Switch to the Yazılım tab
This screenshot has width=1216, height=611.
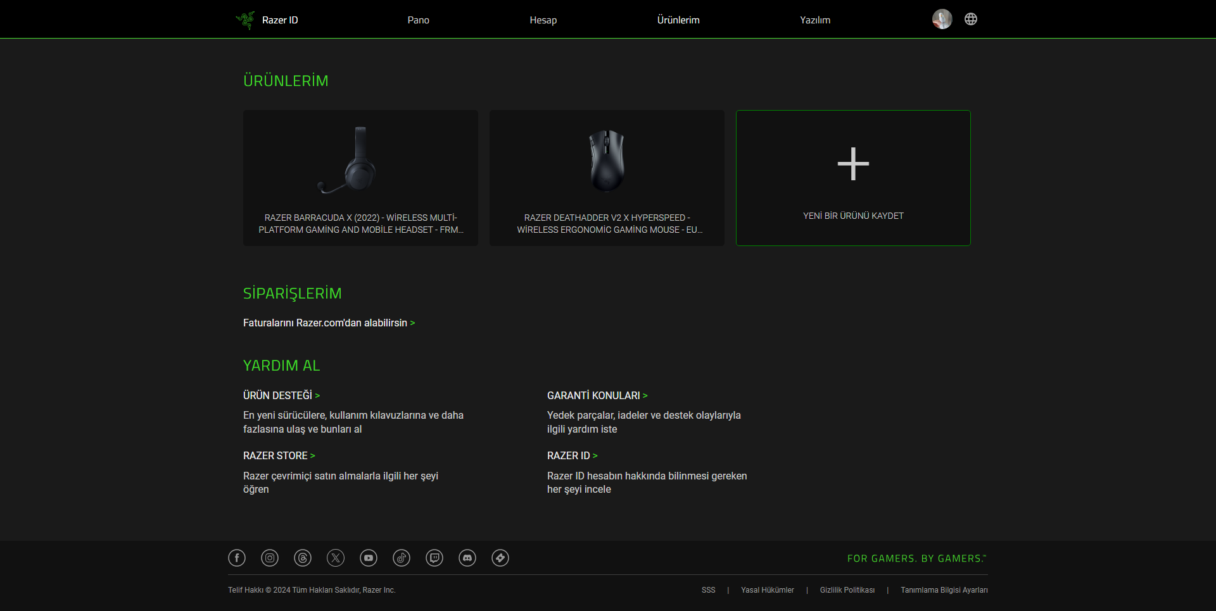point(815,20)
